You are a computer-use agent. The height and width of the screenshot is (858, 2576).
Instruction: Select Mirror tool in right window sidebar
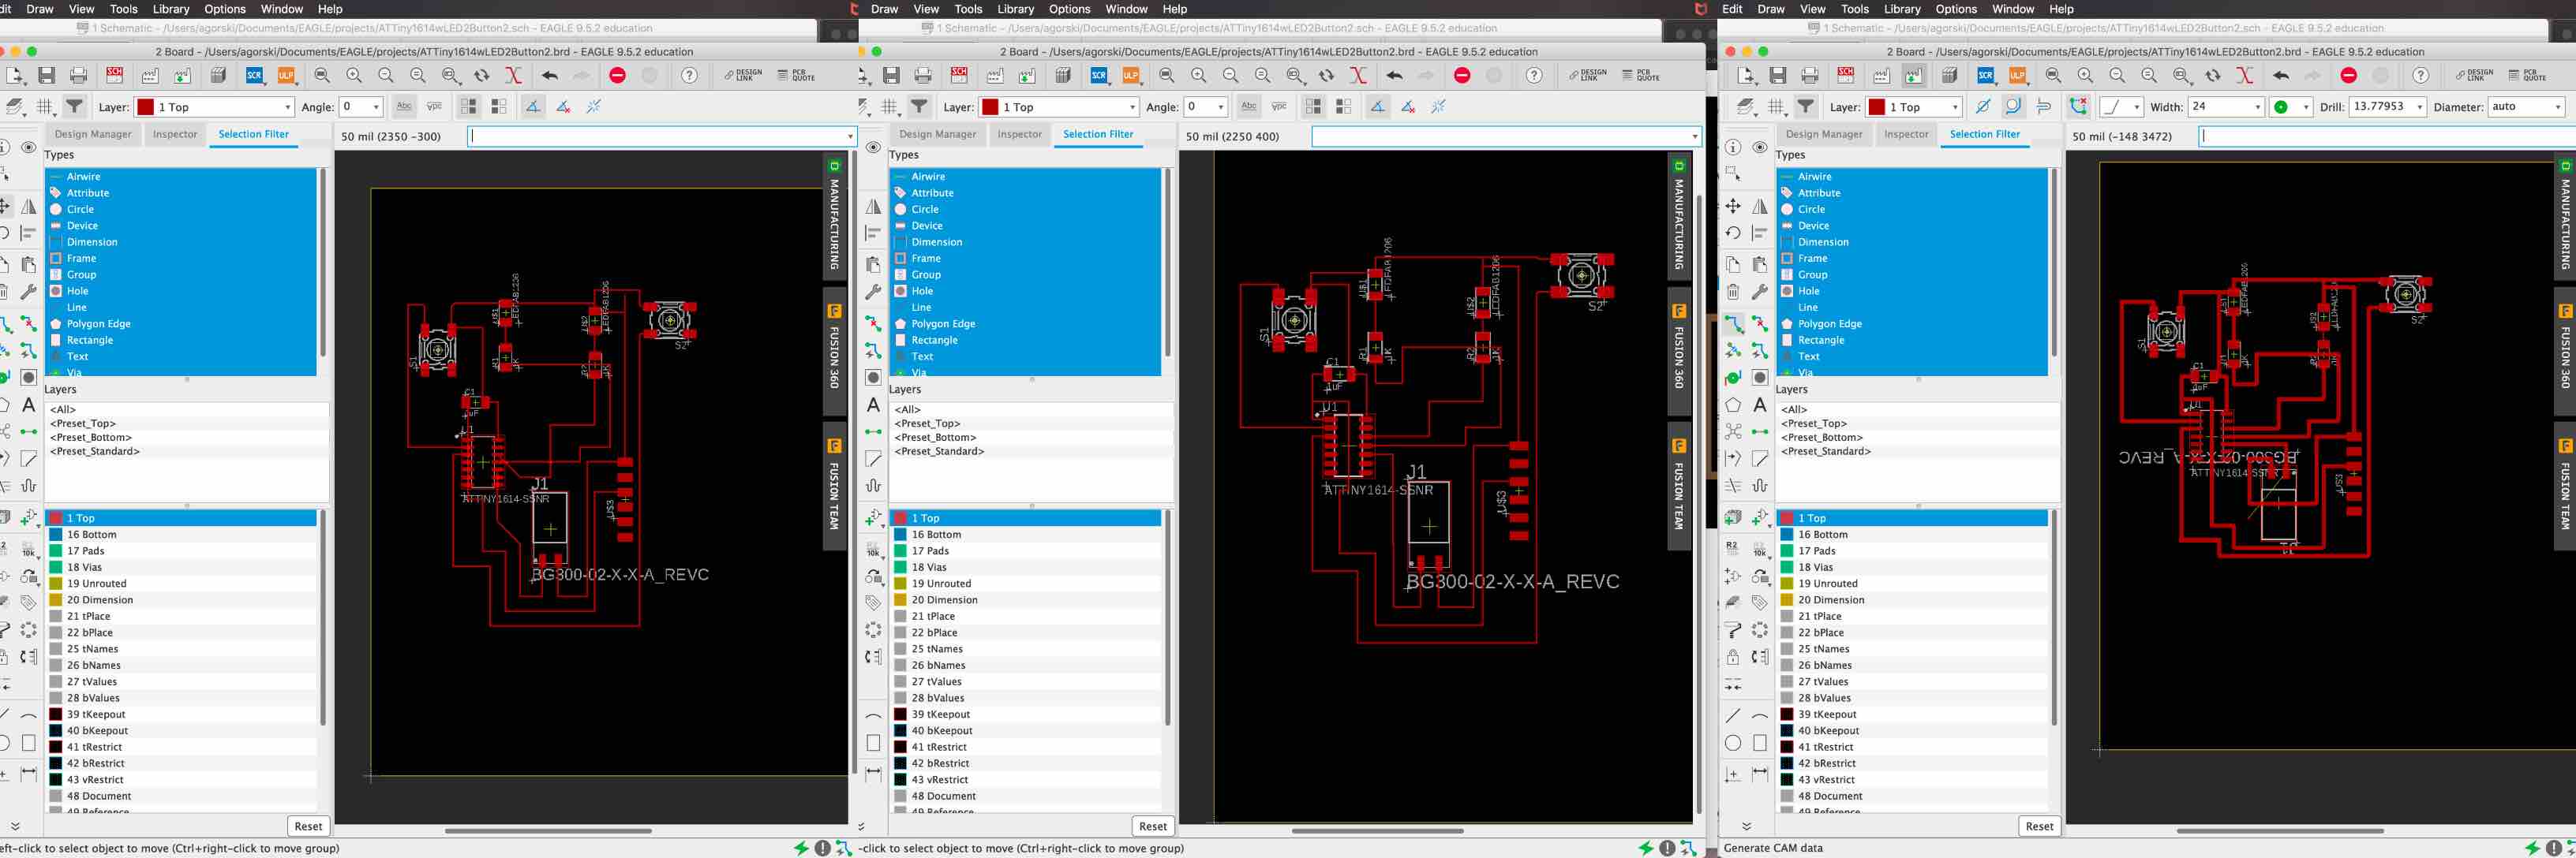pyautogui.click(x=1760, y=206)
